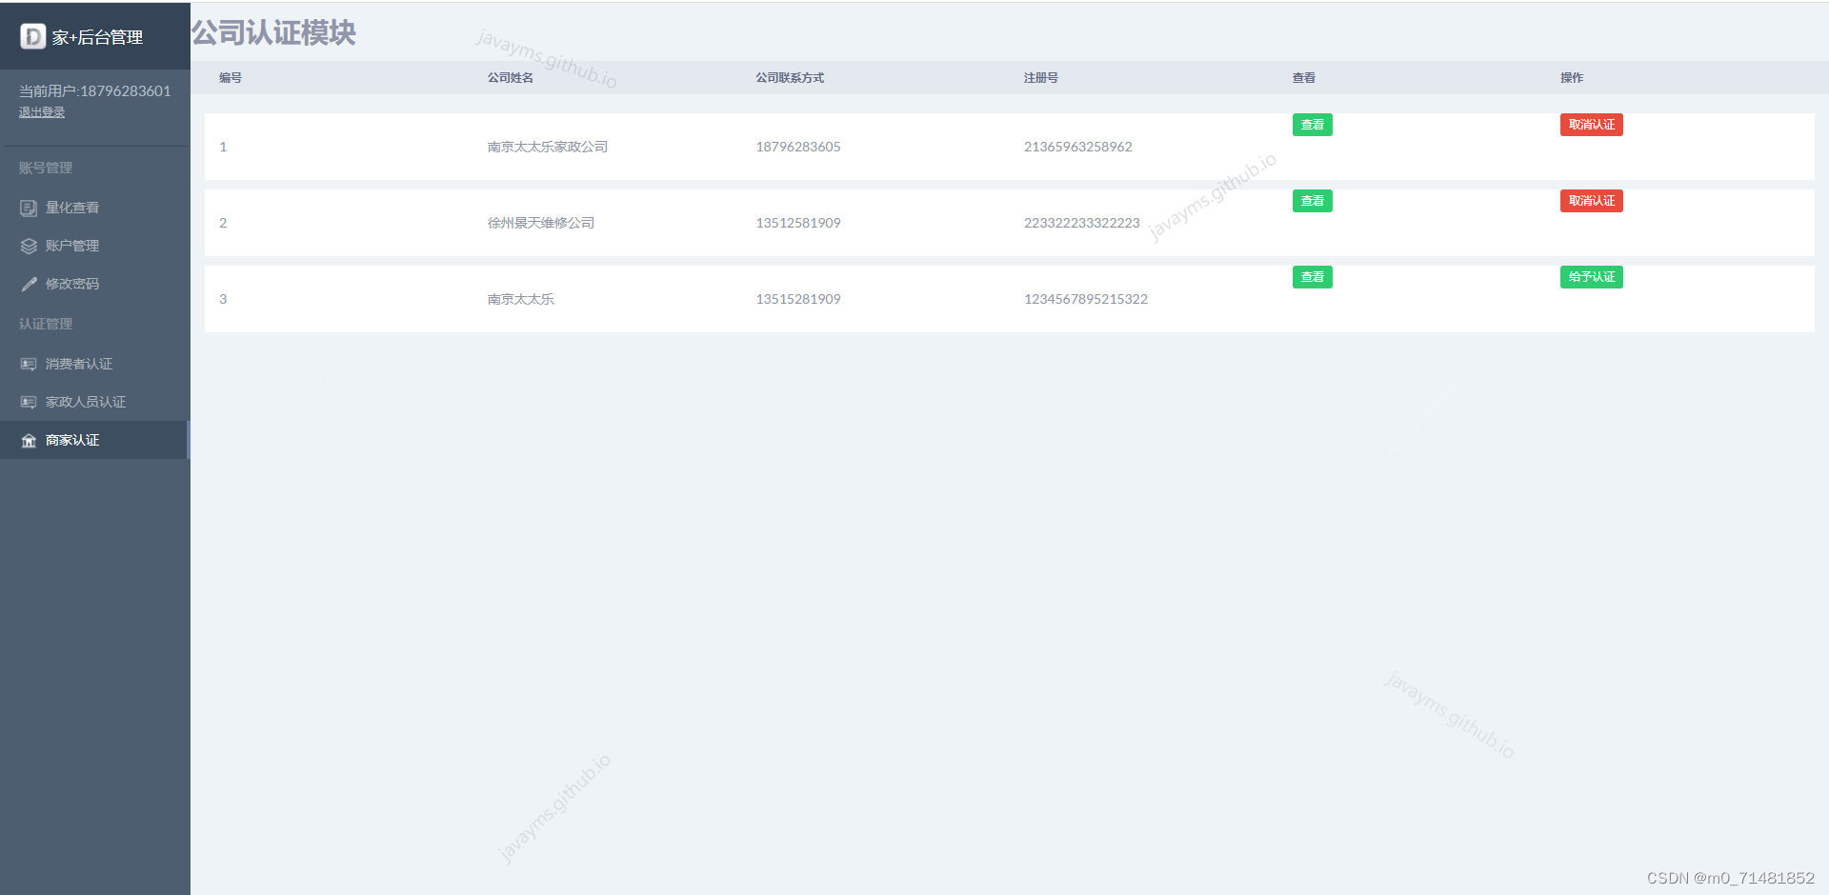Click registration number 21365963258962

(1078, 147)
